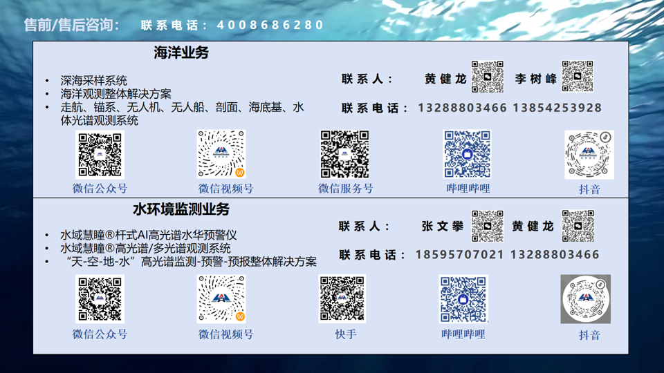Click the 海洋业务 抖音 QR code
Image resolution: width=664 pixels, height=373 pixels.
click(589, 154)
